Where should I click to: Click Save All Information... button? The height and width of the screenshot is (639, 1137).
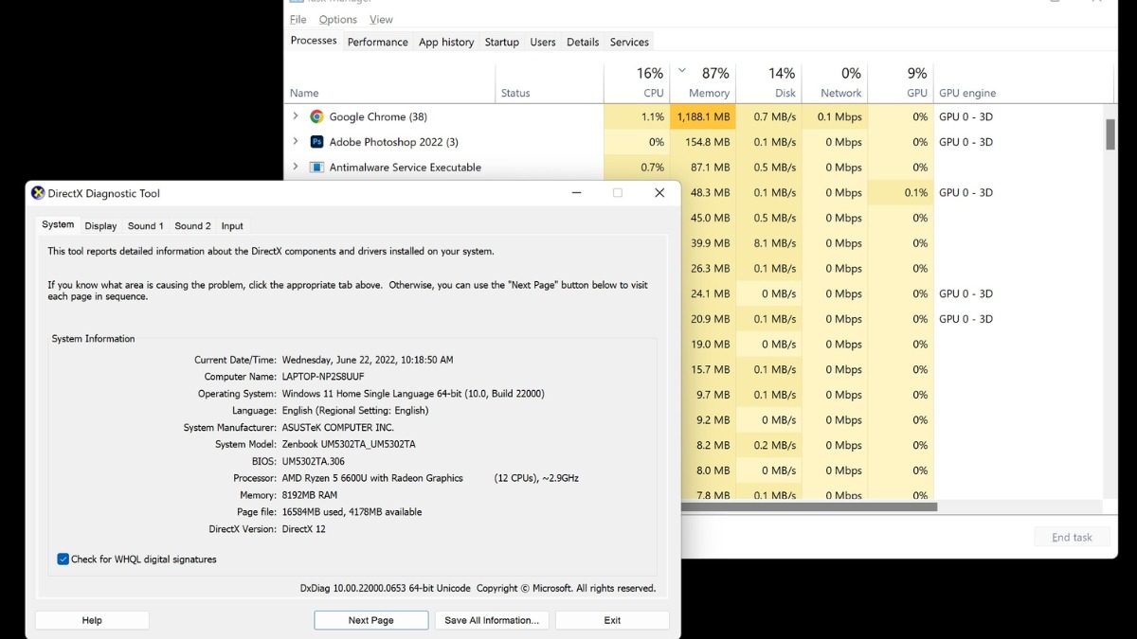click(x=492, y=620)
